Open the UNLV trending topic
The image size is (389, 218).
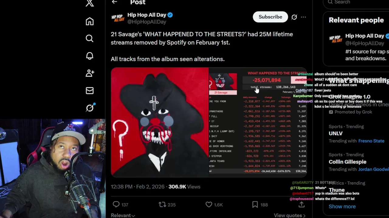click(336, 134)
